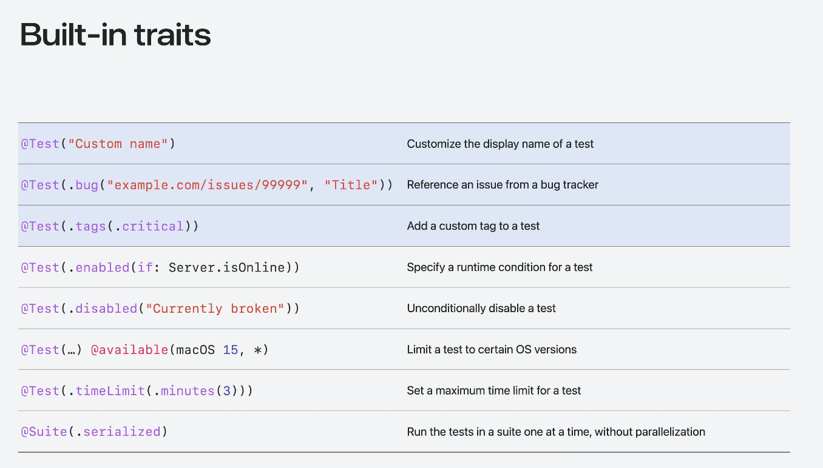Click the @Test(.tags(.critical)) code
This screenshot has width=823, height=468.
(x=110, y=226)
